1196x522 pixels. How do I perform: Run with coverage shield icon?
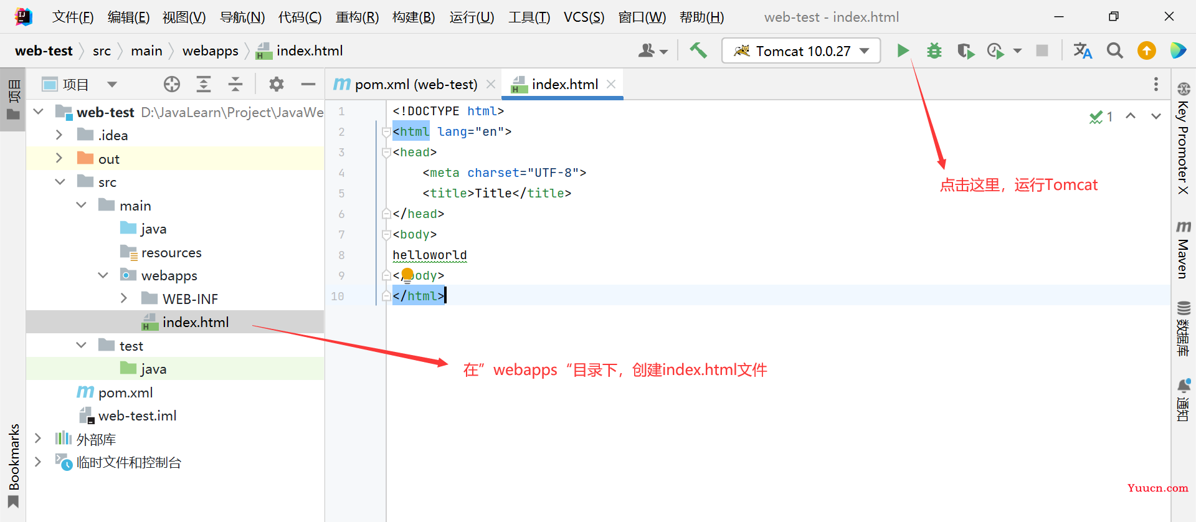click(x=966, y=50)
